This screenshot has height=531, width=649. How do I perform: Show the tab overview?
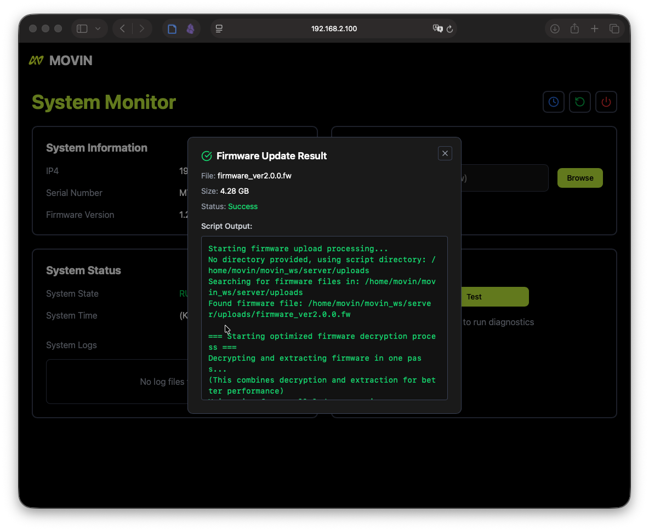tap(614, 29)
